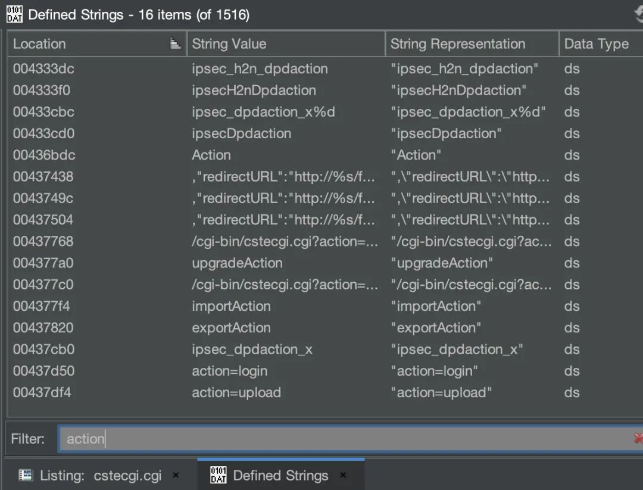Image resolution: width=643 pixels, height=490 pixels.
Task: Select row at location 004333f0
Action: point(325,90)
